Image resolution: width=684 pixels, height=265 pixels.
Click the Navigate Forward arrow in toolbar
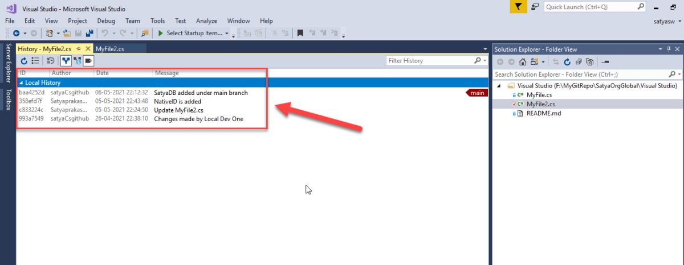click(x=34, y=34)
